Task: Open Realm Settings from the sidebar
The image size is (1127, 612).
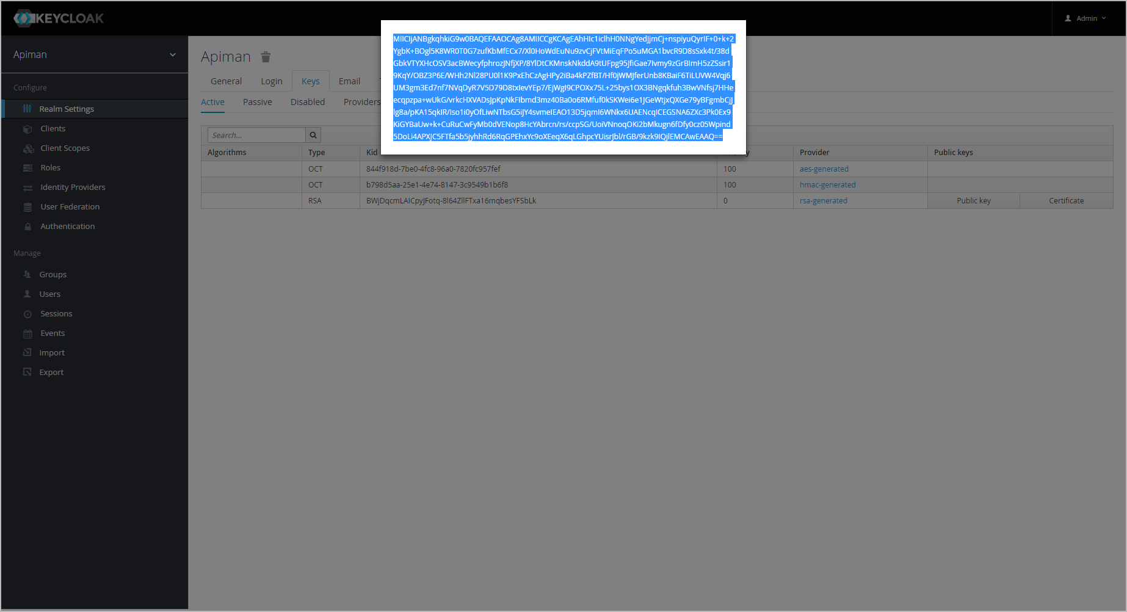Action: [x=66, y=108]
